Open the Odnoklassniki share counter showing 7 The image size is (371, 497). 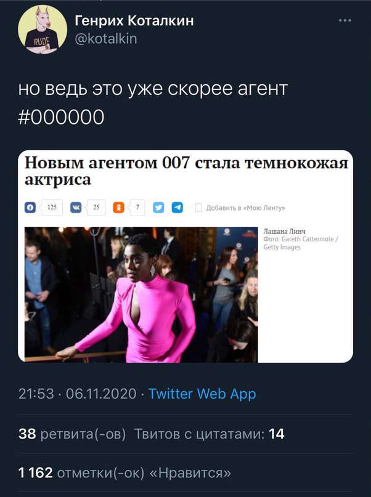(x=137, y=208)
